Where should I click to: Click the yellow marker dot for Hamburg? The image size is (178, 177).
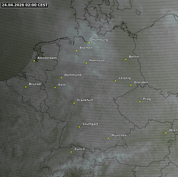89,42
